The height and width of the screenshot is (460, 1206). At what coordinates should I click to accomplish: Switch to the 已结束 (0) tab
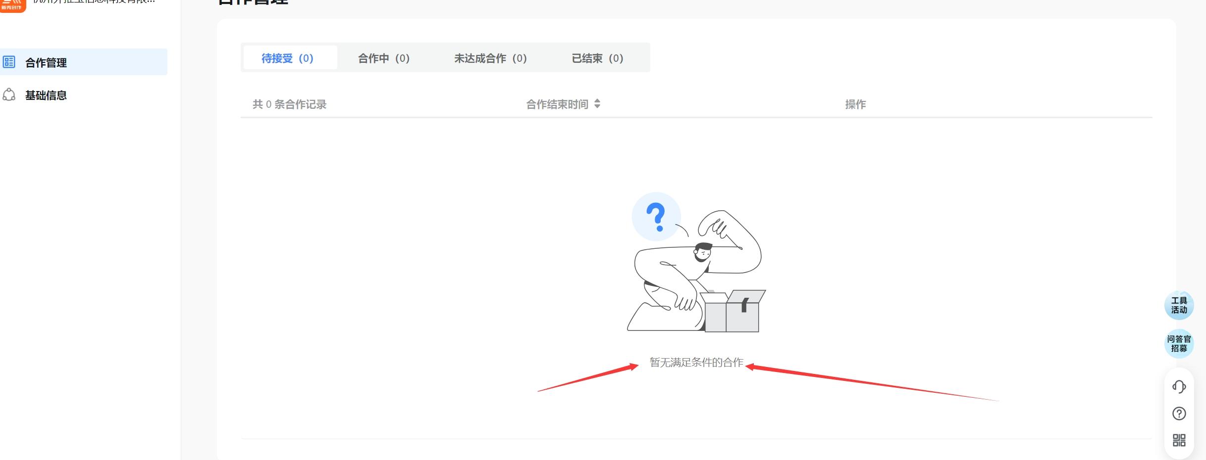coord(597,58)
